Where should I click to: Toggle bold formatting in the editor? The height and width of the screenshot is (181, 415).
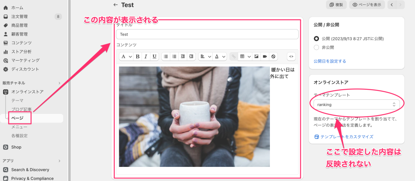click(x=138, y=57)
